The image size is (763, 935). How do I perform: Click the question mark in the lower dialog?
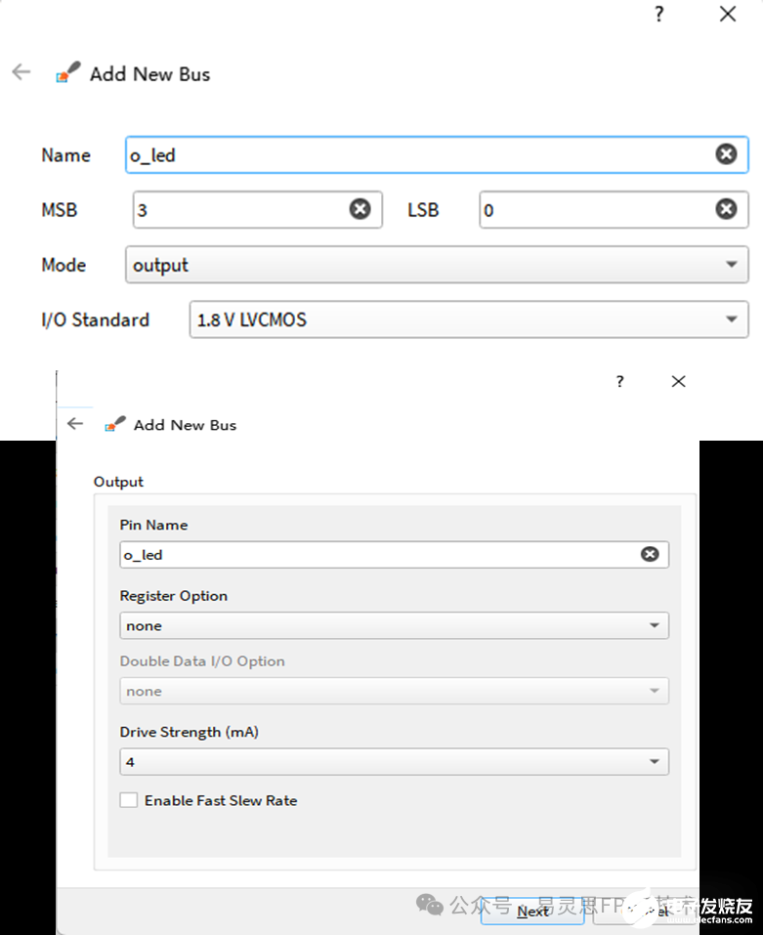point(619,382)
